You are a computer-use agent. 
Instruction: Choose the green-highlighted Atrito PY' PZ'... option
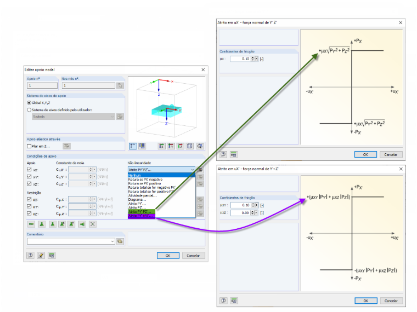click(x=142, y=212)
